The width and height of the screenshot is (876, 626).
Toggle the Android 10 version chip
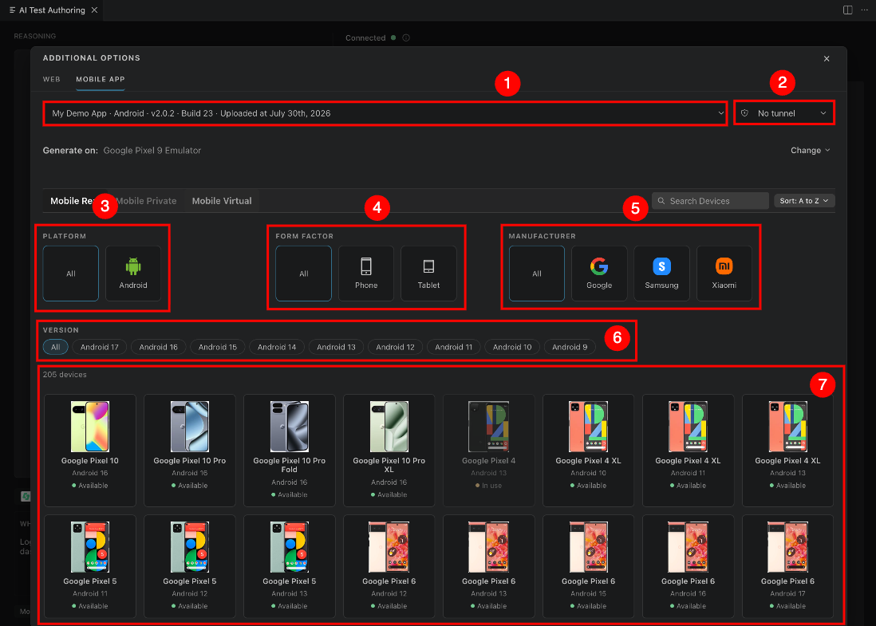(512, 348)
